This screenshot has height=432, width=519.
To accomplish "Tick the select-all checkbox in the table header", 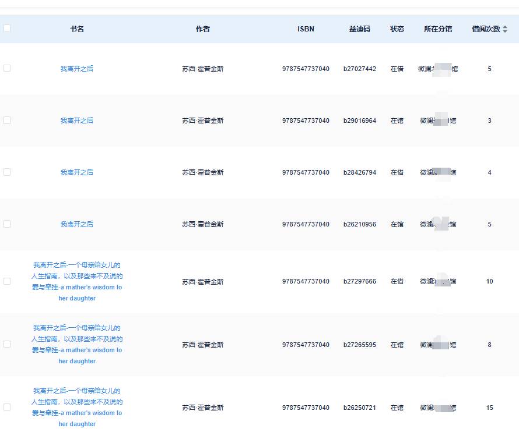I will click(7, 29).
